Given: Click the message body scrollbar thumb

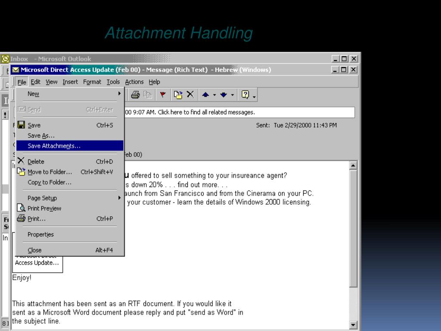Looking at the screenshot, I should [353, 228].
